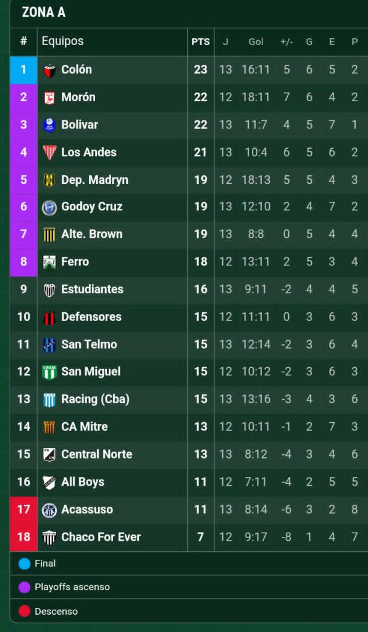Select the Bolivar blue crest icon
Image resolution: width=368 pixels, height=632 pixels.
[x=49, y=125]
